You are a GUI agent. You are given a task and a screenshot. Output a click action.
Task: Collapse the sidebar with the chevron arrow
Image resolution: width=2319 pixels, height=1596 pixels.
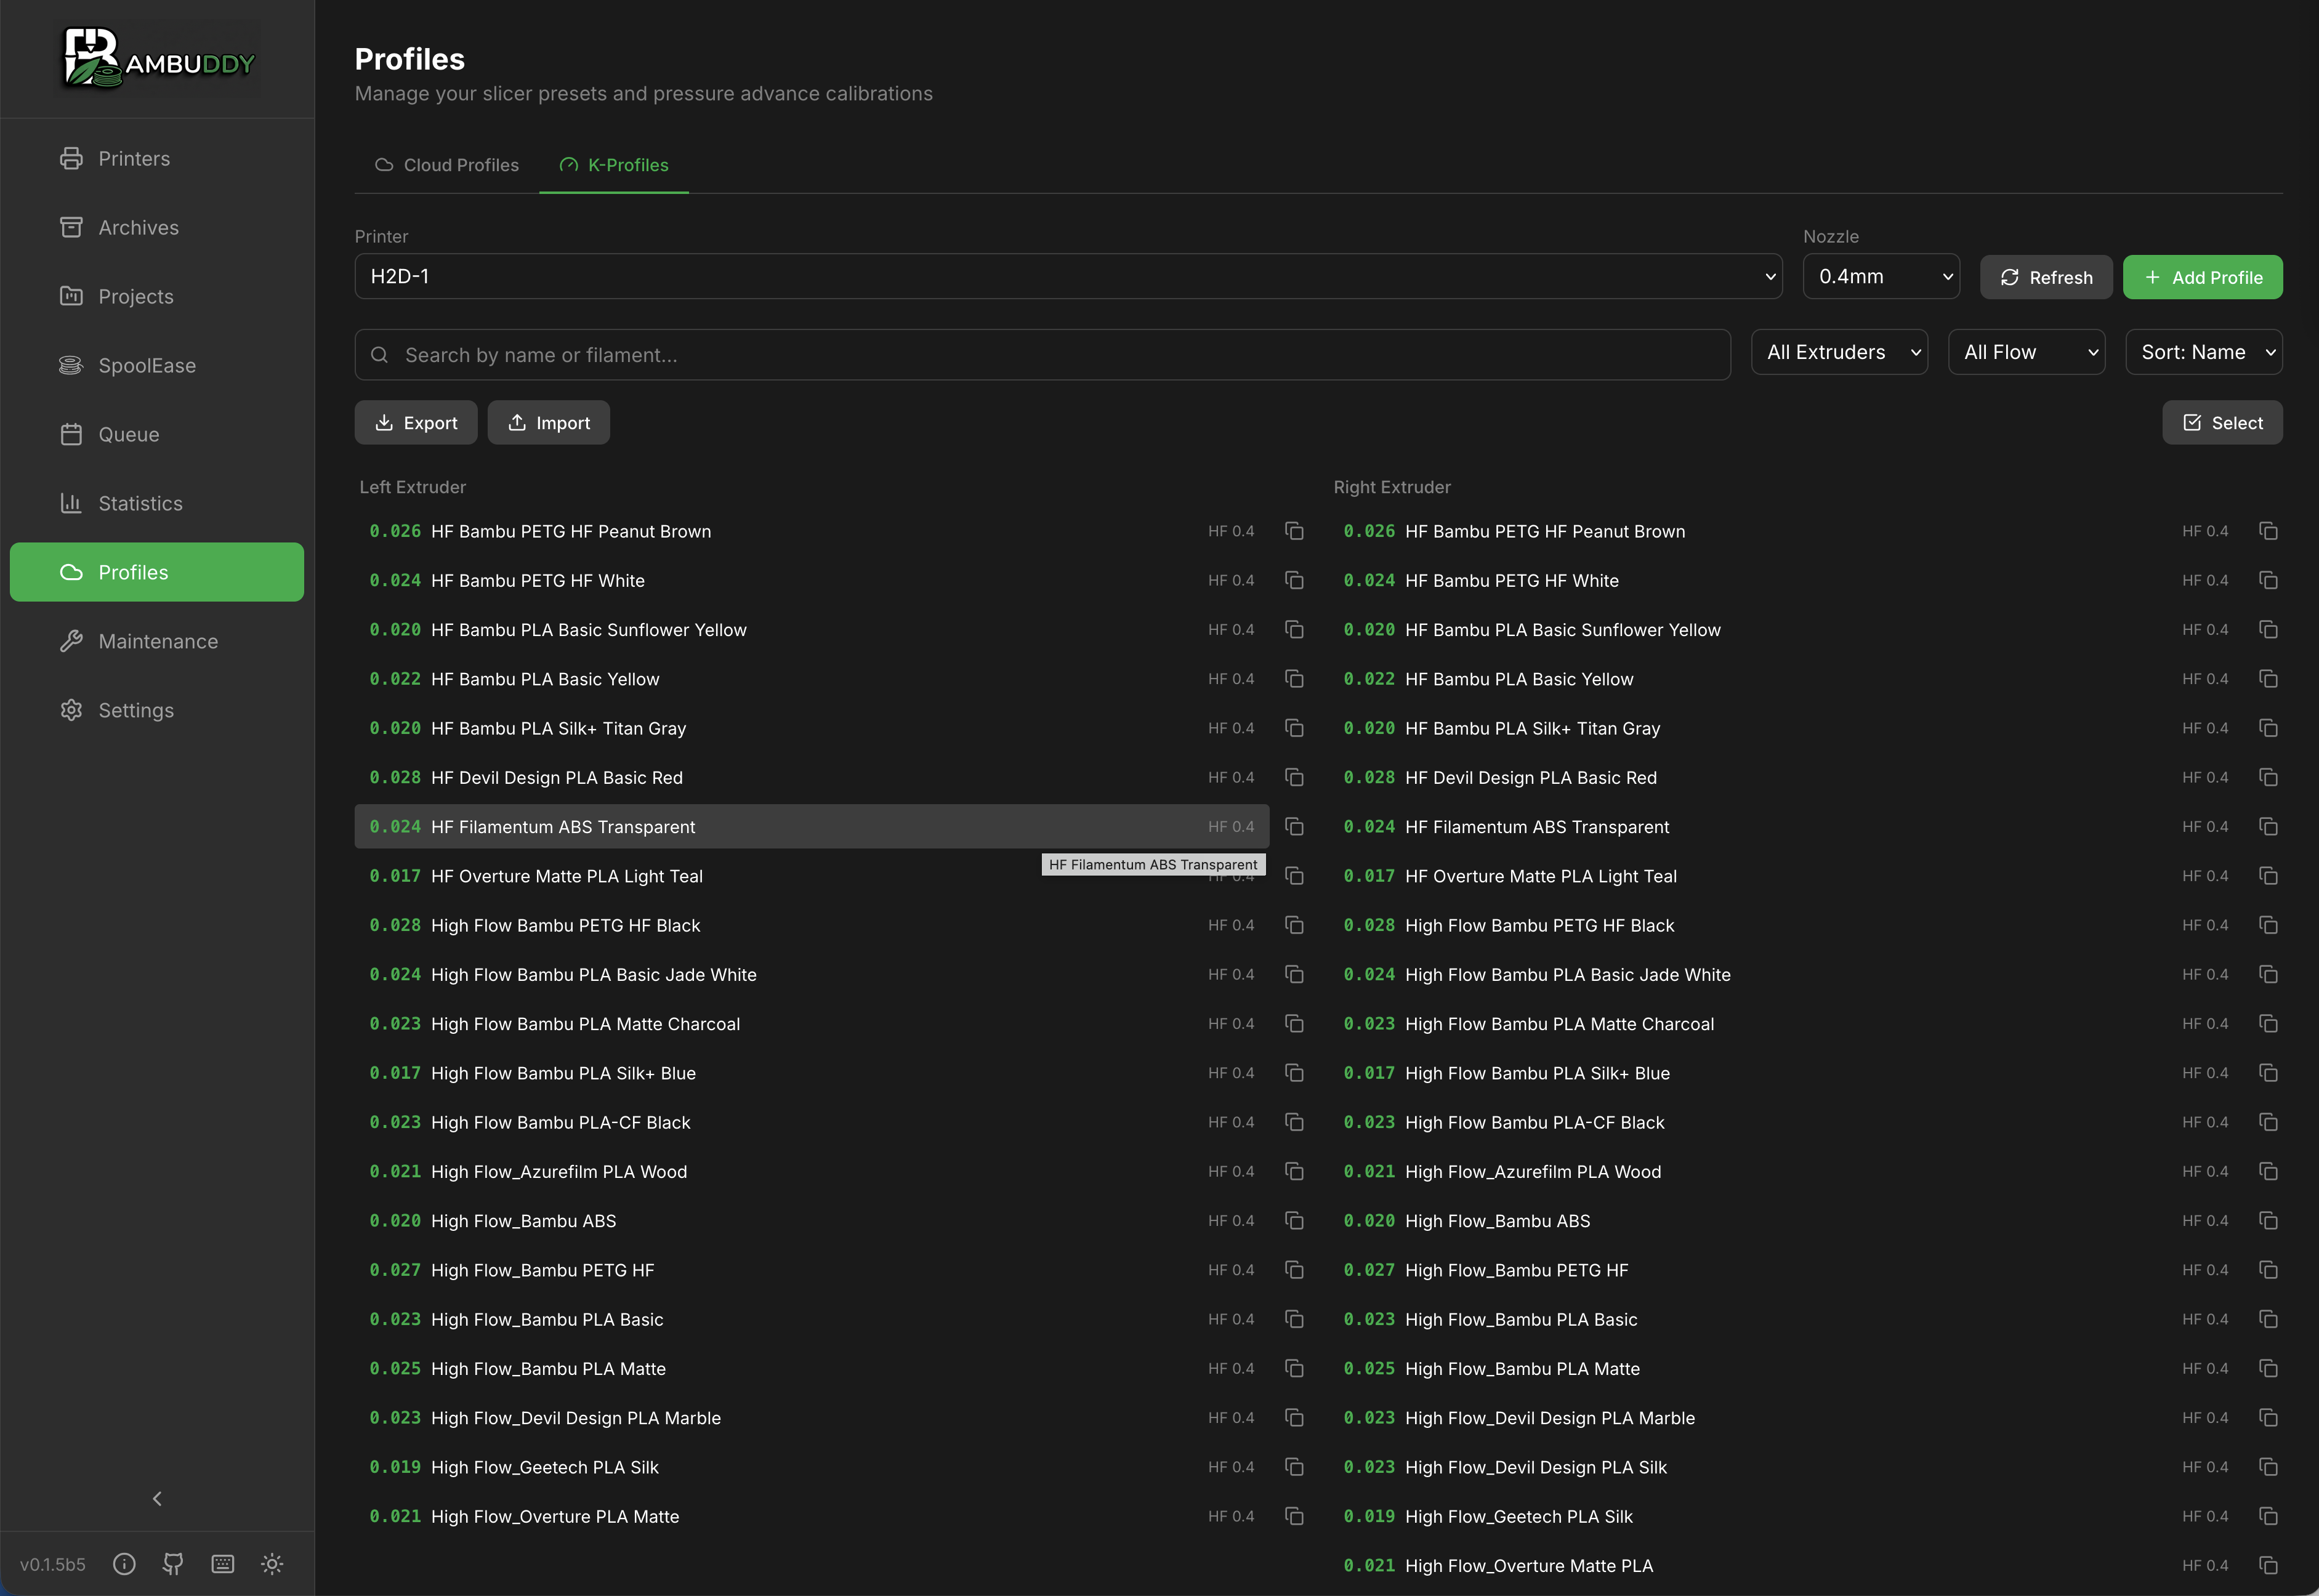pos(157,1498)
